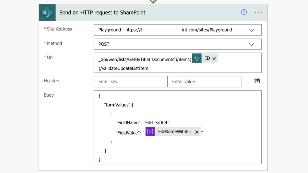Image resolution: width=308 pixels, height=173 pixels.
Task: Click the Uri label
Action: [50, 57]
